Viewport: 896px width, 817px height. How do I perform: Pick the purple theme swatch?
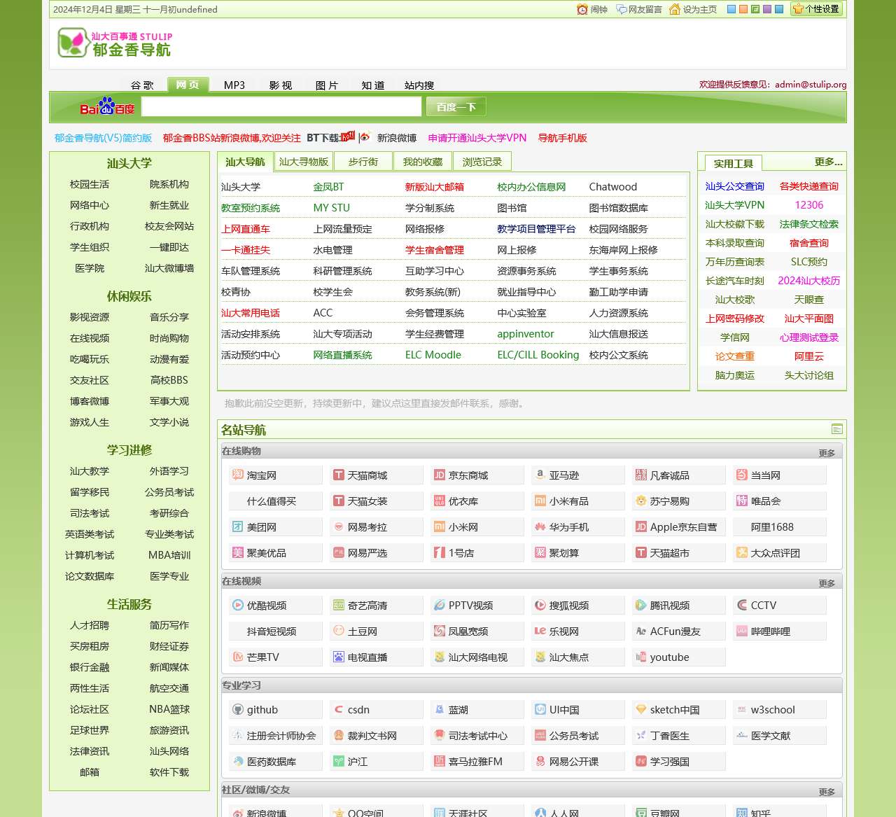click(767, 9)
